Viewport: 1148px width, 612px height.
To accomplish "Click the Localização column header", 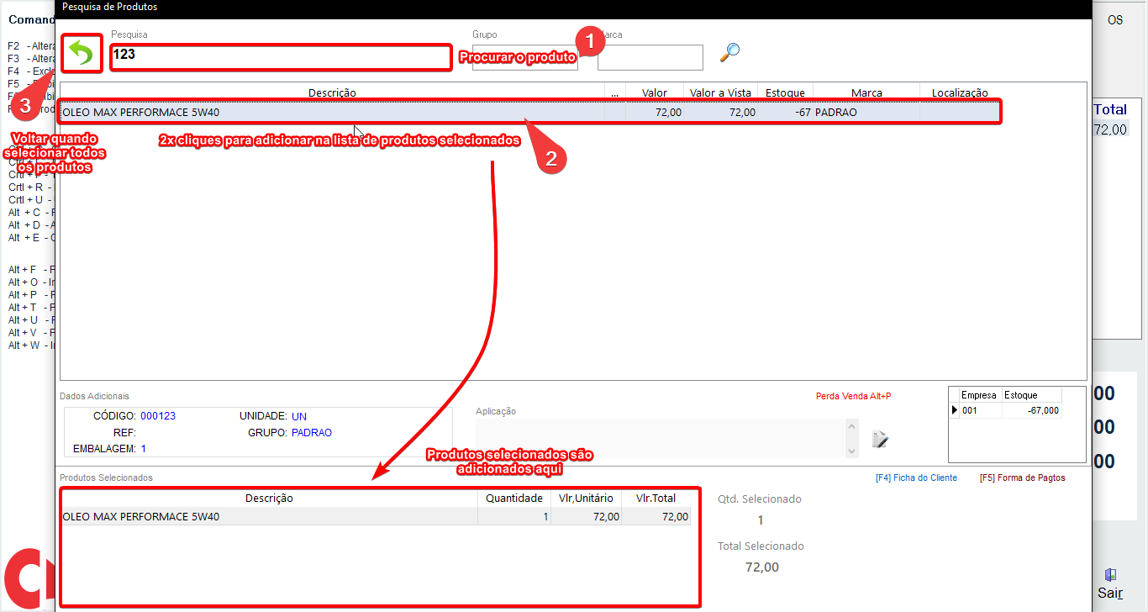I will [x=960, y=92].
